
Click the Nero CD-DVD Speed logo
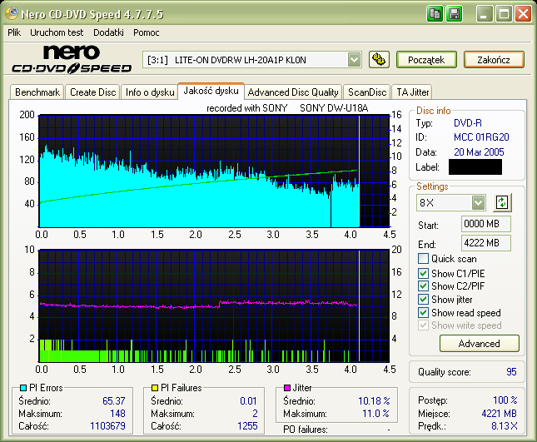(72, 60)
